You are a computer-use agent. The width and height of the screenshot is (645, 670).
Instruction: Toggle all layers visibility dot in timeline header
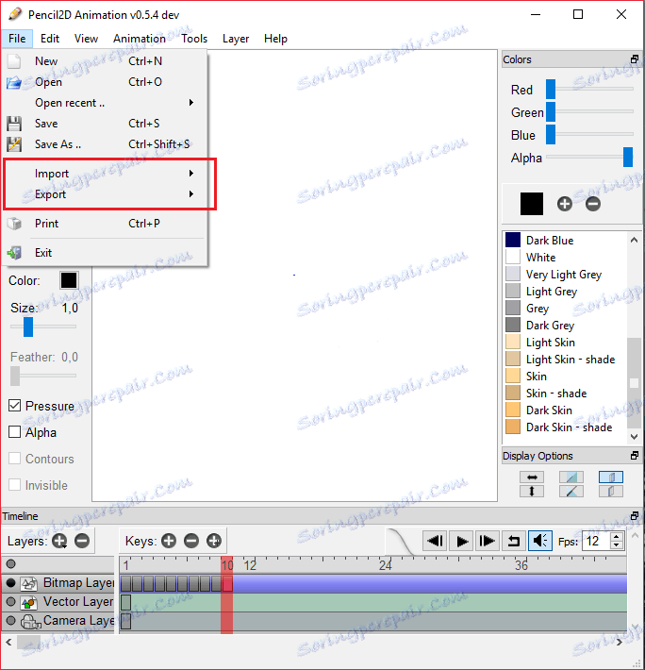11,564
